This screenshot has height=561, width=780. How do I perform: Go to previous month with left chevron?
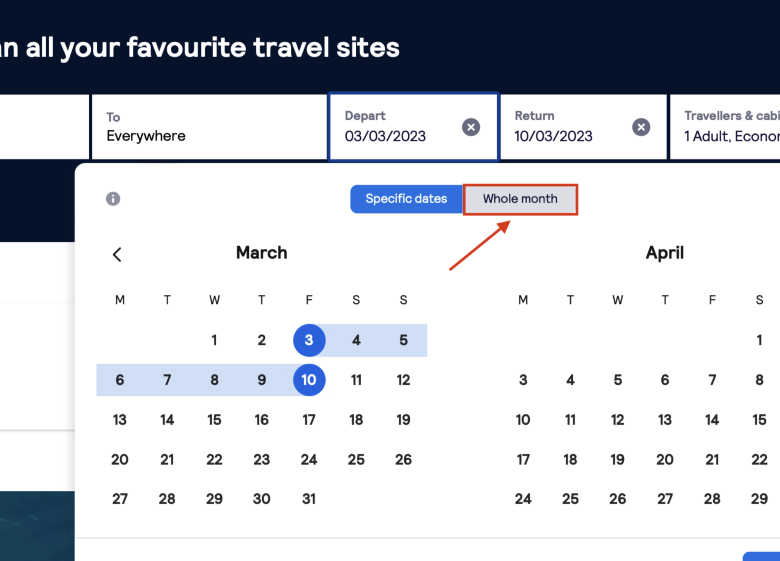pos(117,254)
